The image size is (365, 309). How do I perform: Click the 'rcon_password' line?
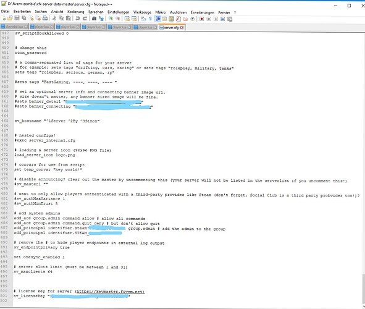click(x=31, y=53)
